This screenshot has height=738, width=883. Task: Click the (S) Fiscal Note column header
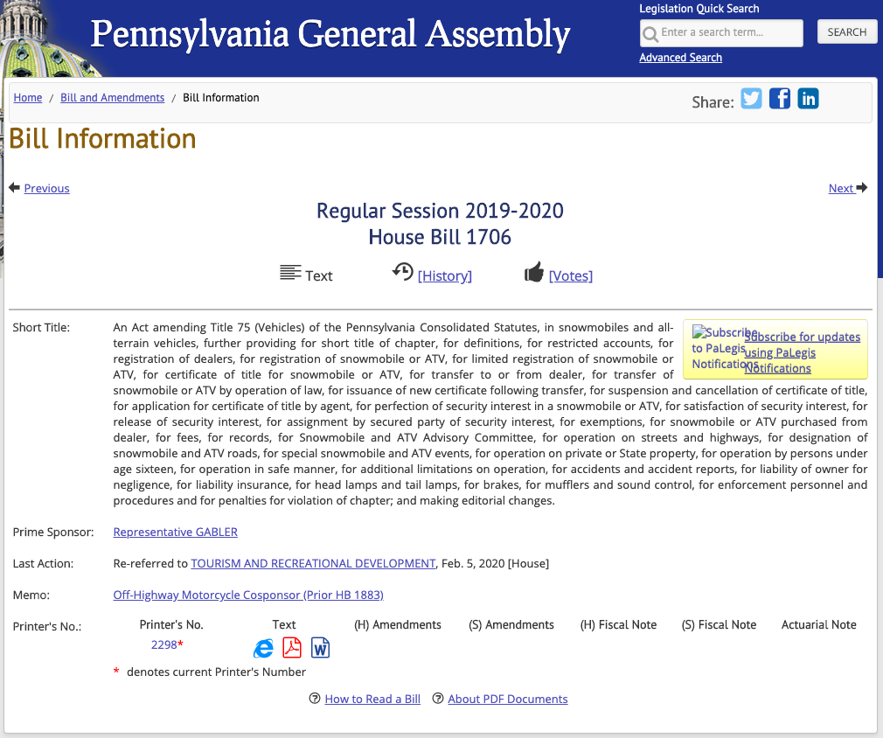coord(720,624)
